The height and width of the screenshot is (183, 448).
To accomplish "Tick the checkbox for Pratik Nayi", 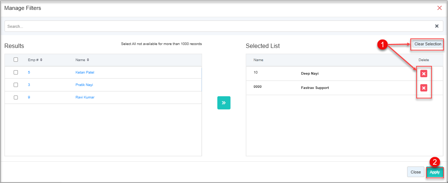I will [16, 85].
